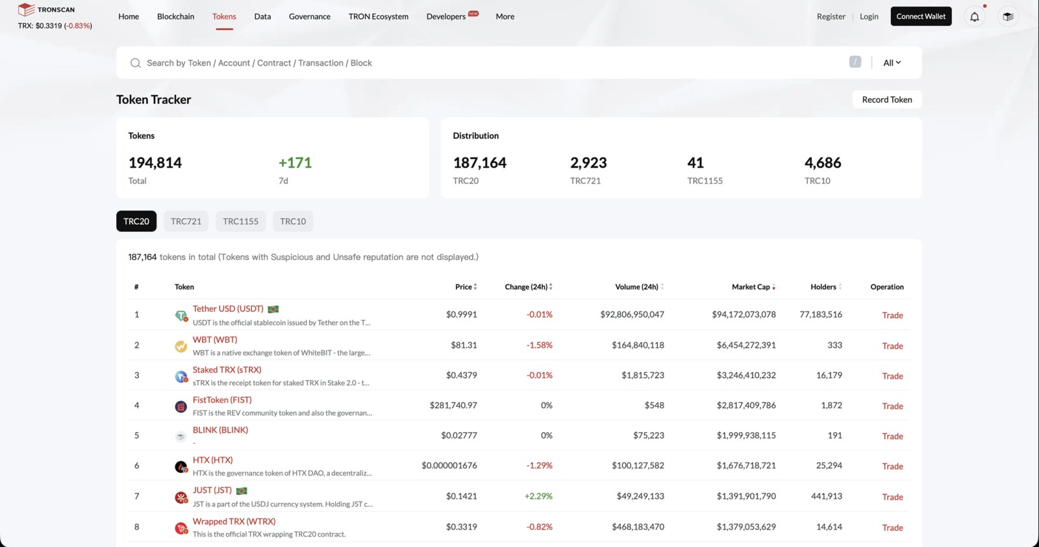
Task: Click the 2,923 TRC721 distribution count
Action: (x=588, y=162)
